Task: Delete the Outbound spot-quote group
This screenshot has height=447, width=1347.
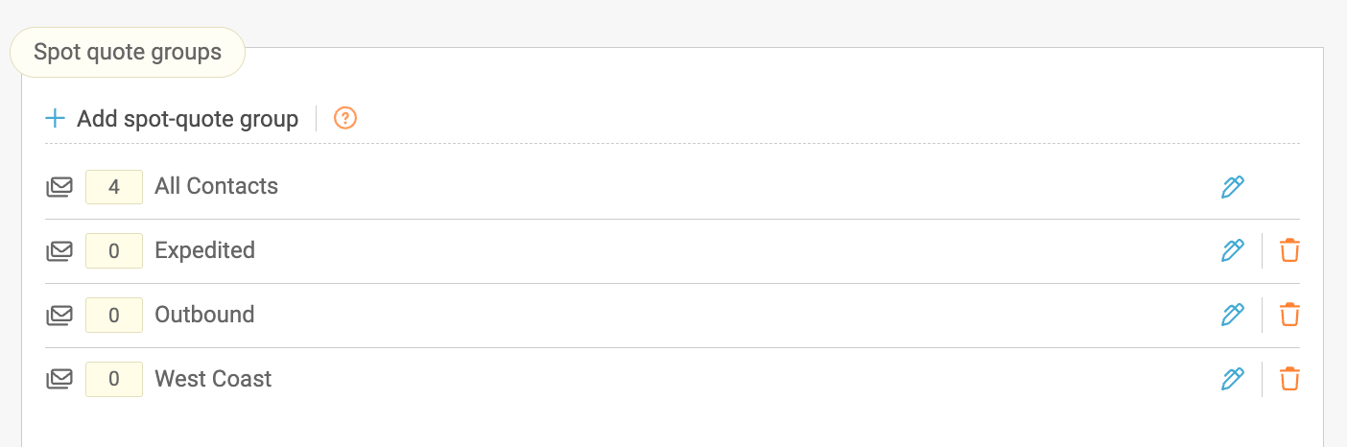Action: [x=1290, y=316]
